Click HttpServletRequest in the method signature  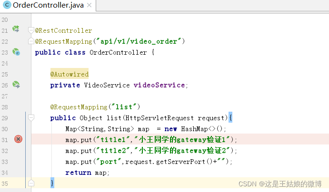[x=160, y=118]
